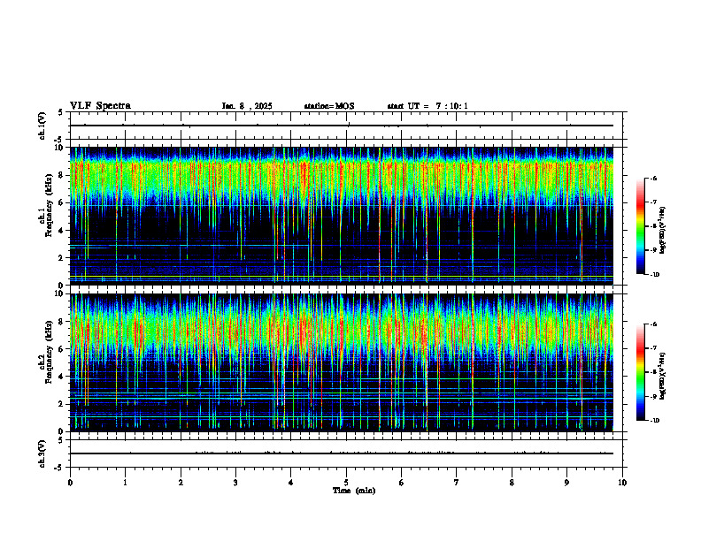The height and width of the screenshot is (541, 701).
Task: Click the ch.2 color bar log(PSD) label
Action: click(663, 376)
